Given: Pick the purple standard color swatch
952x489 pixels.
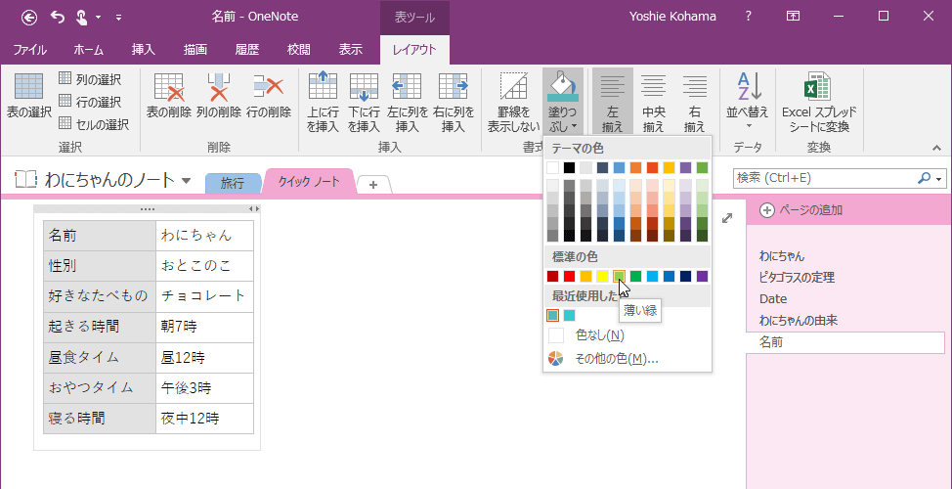Looking at the screenshot, I should click(703, 277).
